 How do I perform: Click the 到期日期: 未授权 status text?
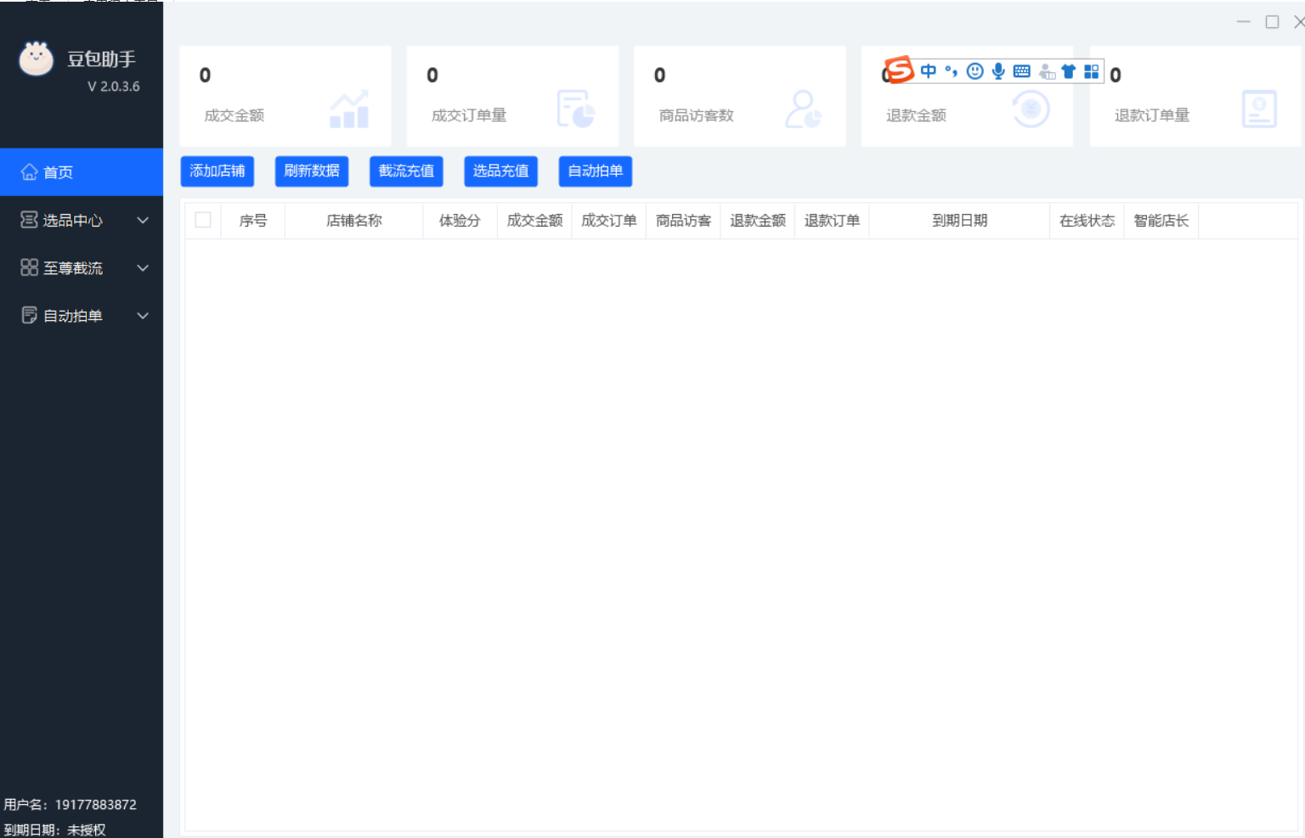(54, 830)
